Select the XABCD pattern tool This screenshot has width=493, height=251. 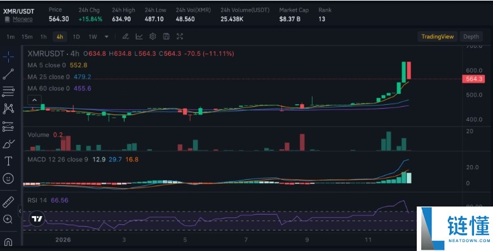pos(8,109)
